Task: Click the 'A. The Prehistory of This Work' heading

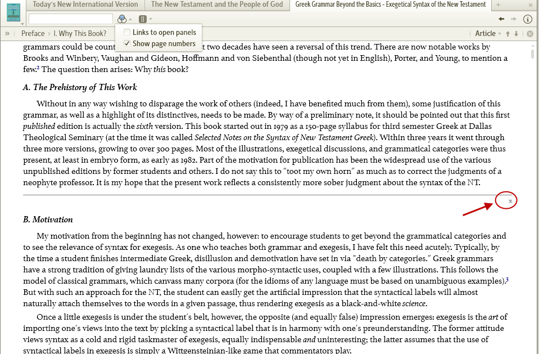Action: pos(80,87)
